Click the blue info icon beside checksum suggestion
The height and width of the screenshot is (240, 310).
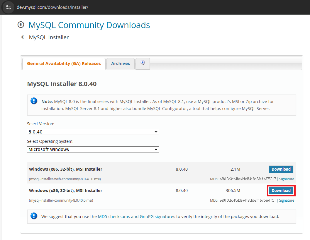[34, 216]
